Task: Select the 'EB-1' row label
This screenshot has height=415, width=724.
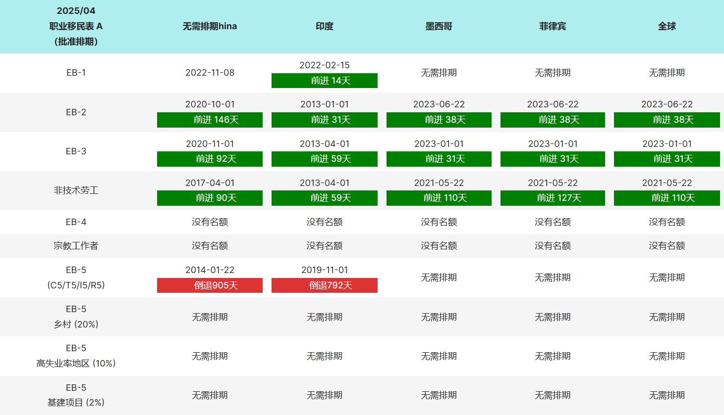Action: click(x=76, y=73)
